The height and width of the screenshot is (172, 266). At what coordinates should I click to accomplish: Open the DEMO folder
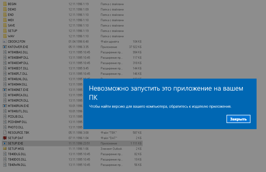click(x=12, y=9)
